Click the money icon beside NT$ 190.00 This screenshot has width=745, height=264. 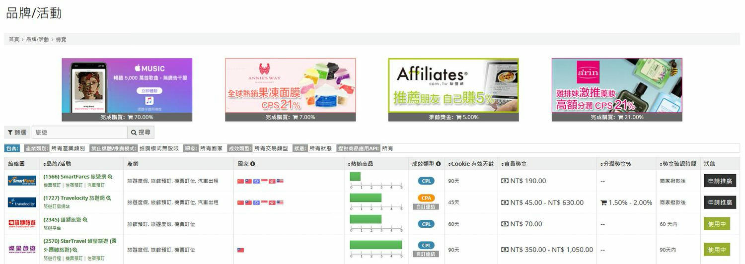(505, 181)
